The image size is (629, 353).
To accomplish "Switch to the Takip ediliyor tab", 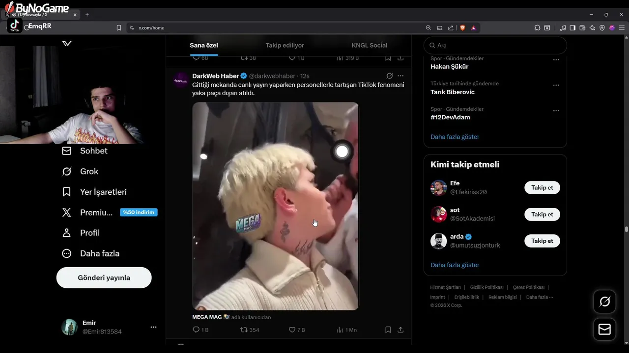I will point(285,45).
